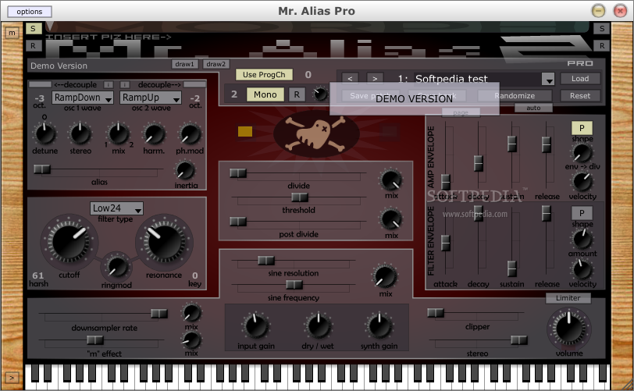This screenshot has height=391, width=634.
Task: Click the threshold slider handle
Action: 300,197
